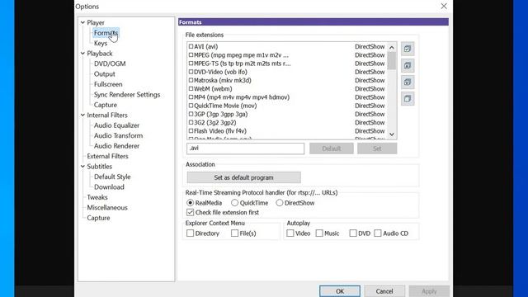Select the 3GP (3gp 3gpp 3ga) row
Image resolution: width=528 pixels, height=297 pixels.
287,114
